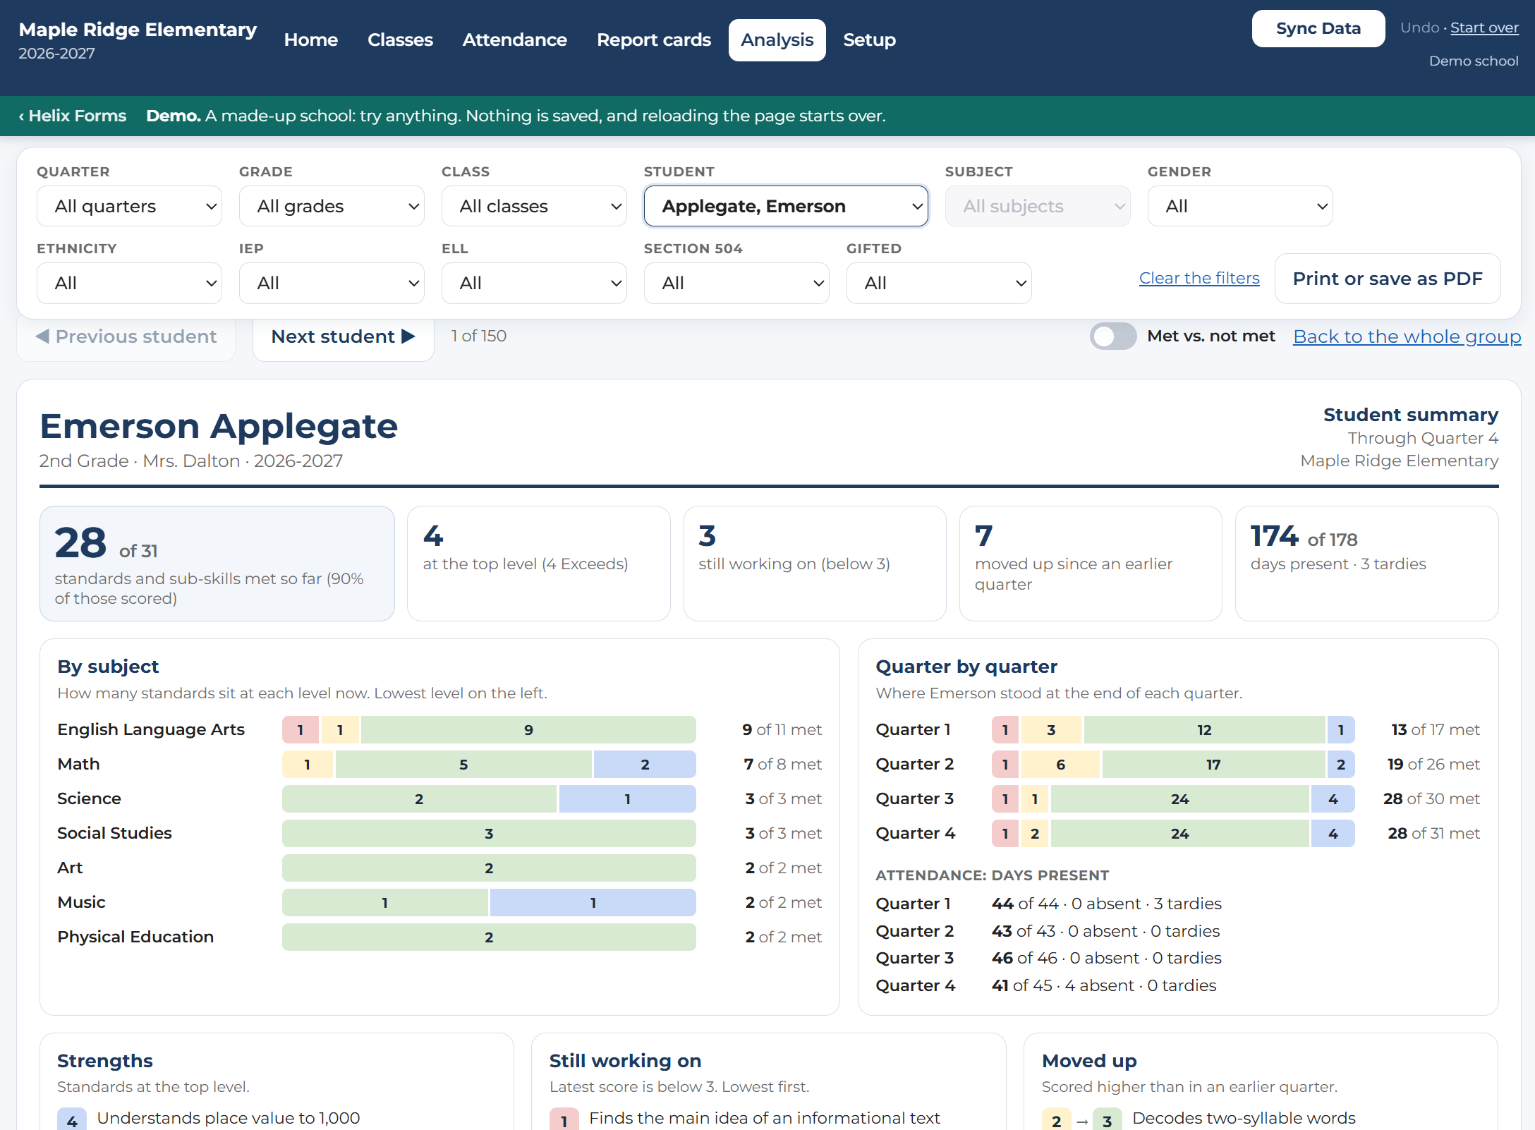Open the ELL filter dropdown
This screenshot has height=1130, width=1535.
click(534, 283)
